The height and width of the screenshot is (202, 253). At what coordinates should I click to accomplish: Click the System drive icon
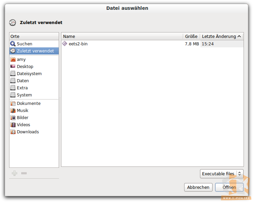click(x=13, y=95)
